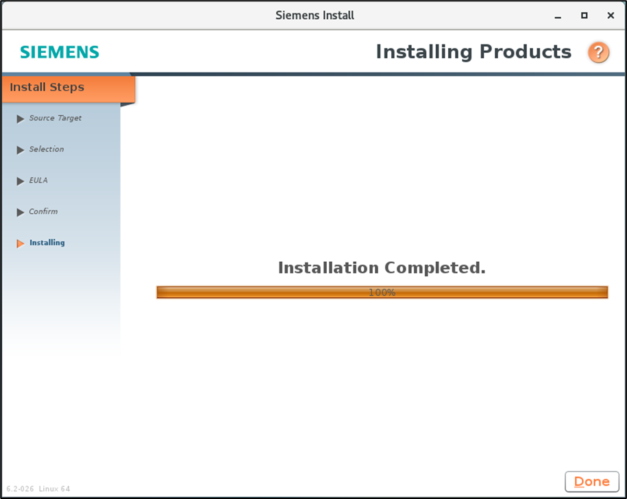627x499 pixels.
Task: Click the 100% progress bar
Action: 382,292
